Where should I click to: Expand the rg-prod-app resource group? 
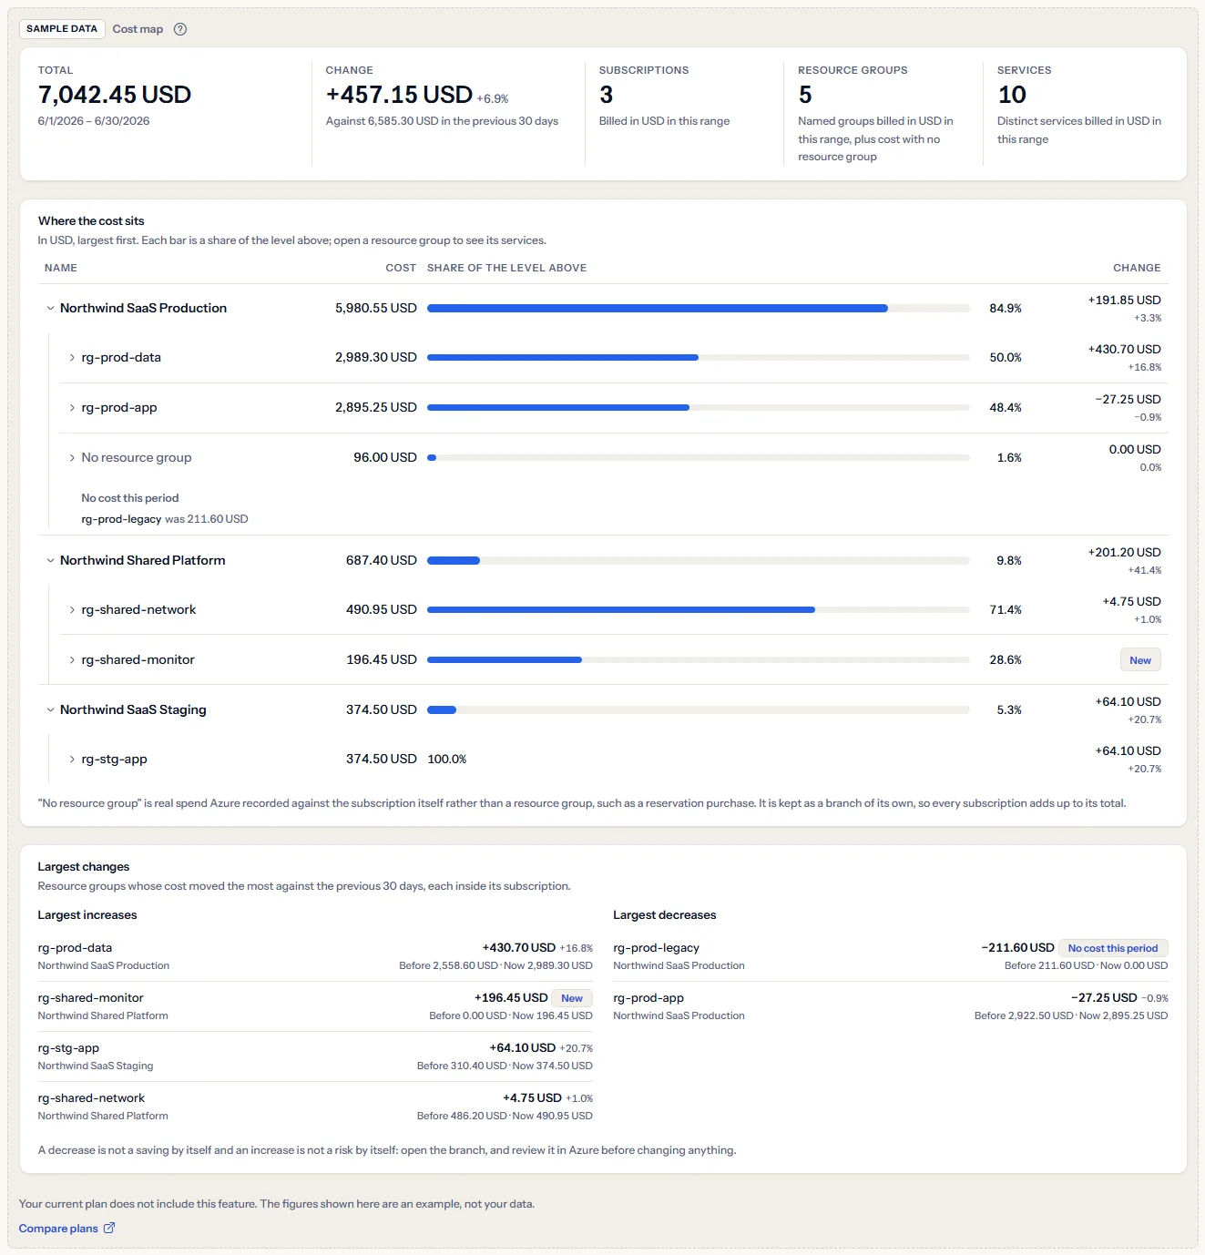pyautogui.click(x=72, y=408)
